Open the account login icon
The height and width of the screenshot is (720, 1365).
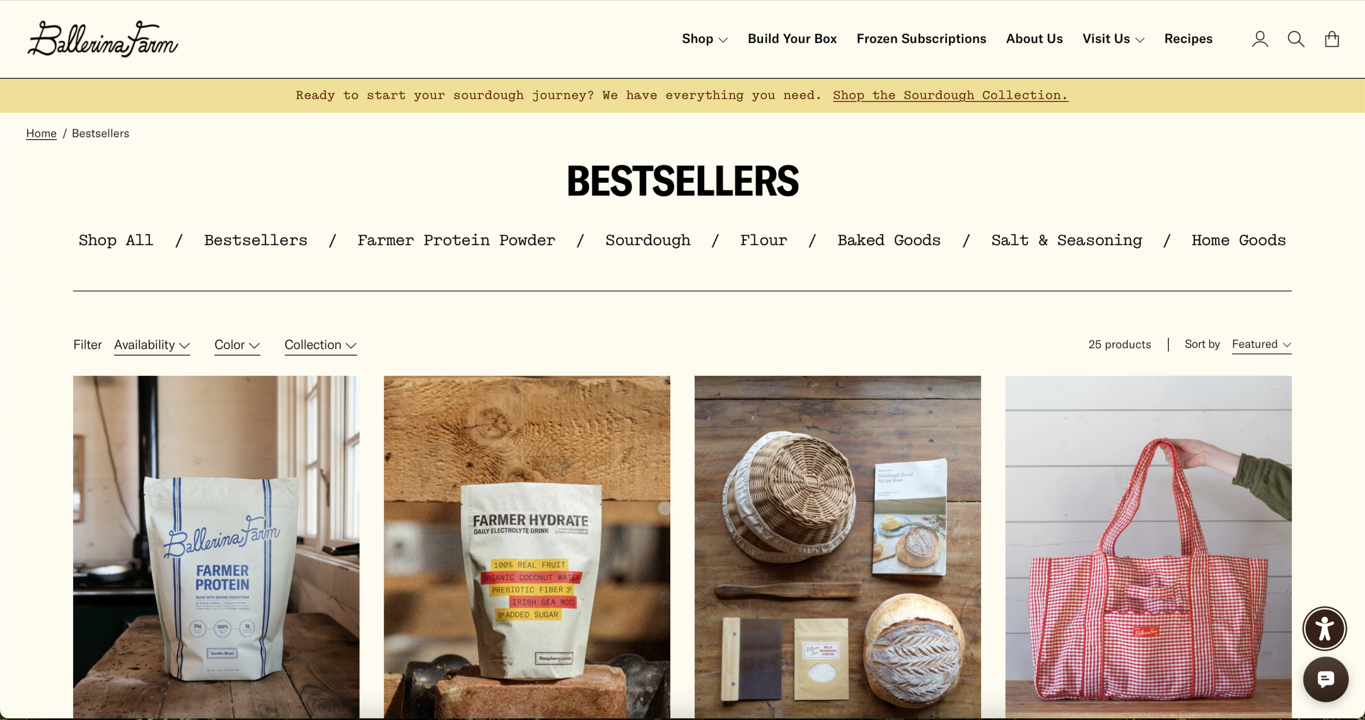click(x=1260, y=39)
